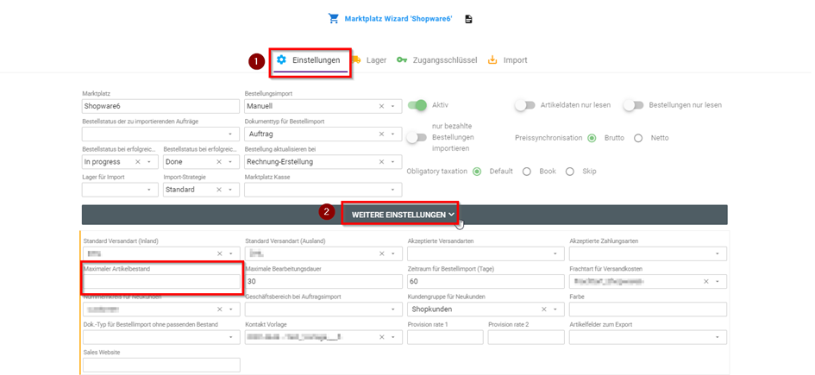The image size is (815, 375).
Task: Click the Sales Website field
Action: point(160,366)
